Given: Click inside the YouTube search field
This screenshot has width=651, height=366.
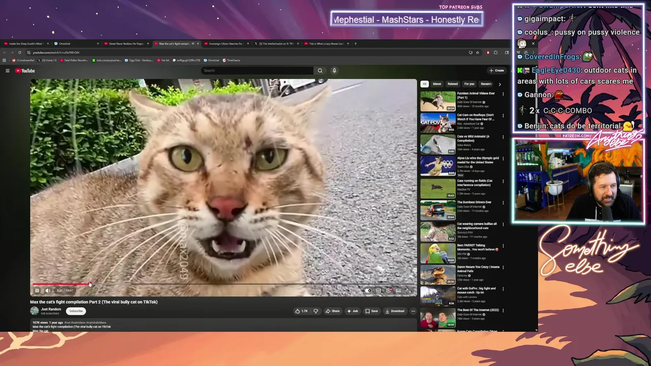Looking at the screenshot, I should tap(257, 71).
